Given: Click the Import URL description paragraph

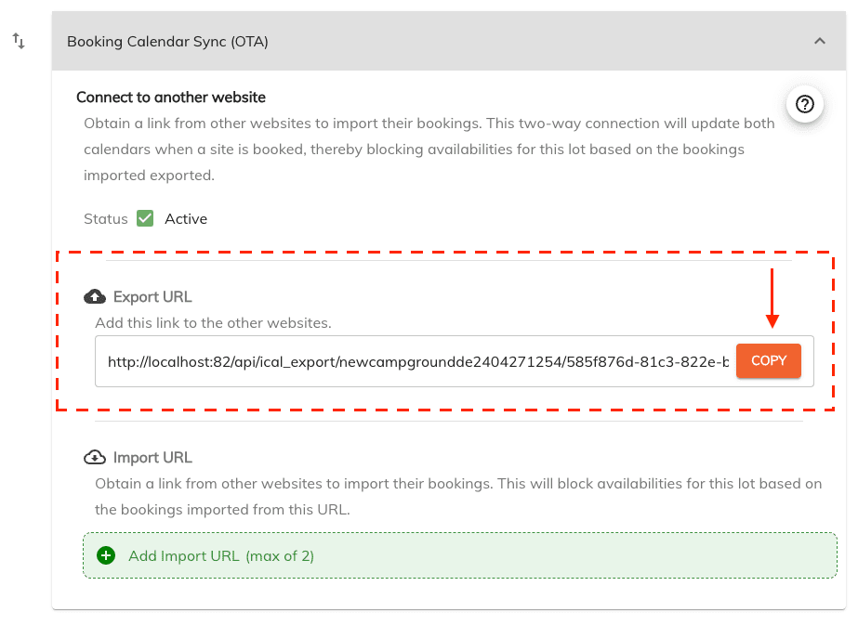Looking at the screenshot, I should (x=458, y=497).
